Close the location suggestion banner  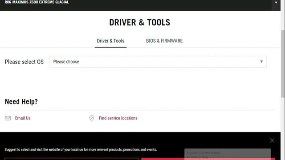coord(272,140)
